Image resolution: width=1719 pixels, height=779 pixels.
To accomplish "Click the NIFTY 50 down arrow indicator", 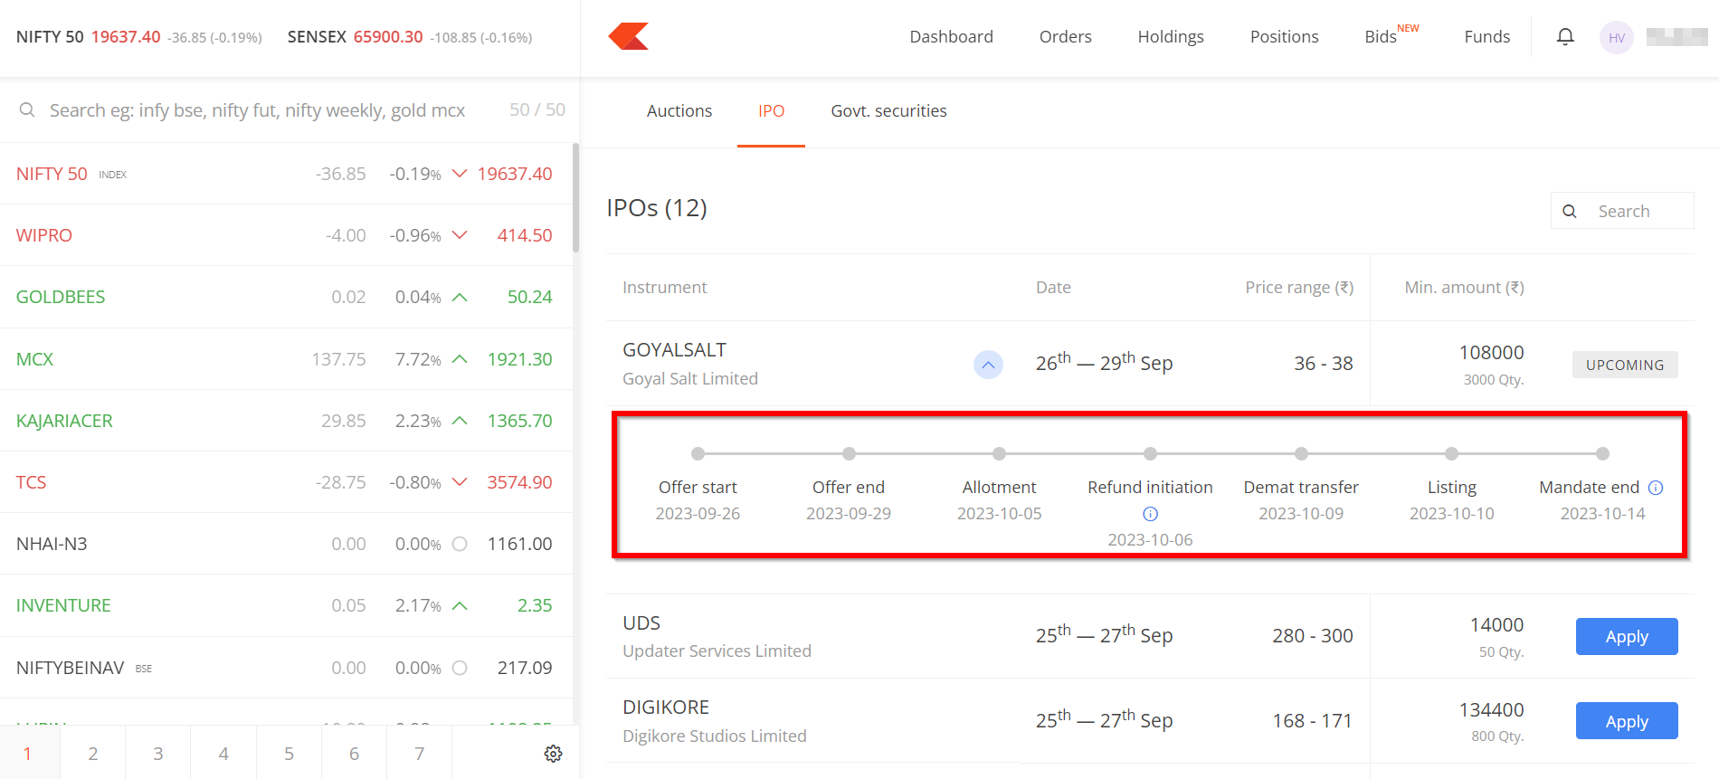I will click(x=460, y=174).
